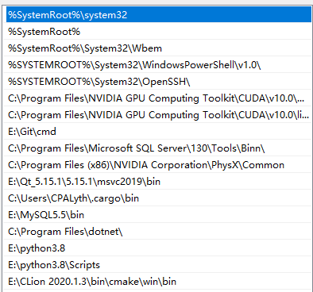Select the CUDA v10.0\li... path entry
Screen dimensions: 313x292
pos(158,115)
